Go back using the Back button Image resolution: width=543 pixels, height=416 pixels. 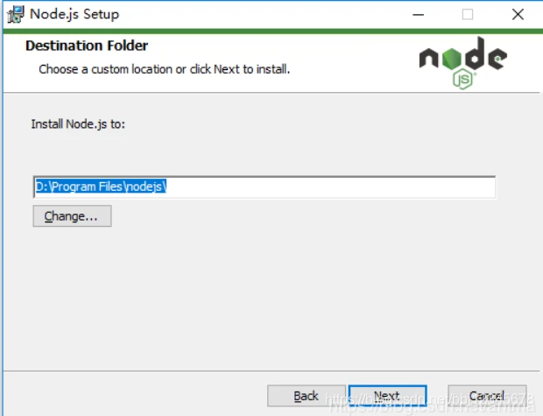coord(307,396)
